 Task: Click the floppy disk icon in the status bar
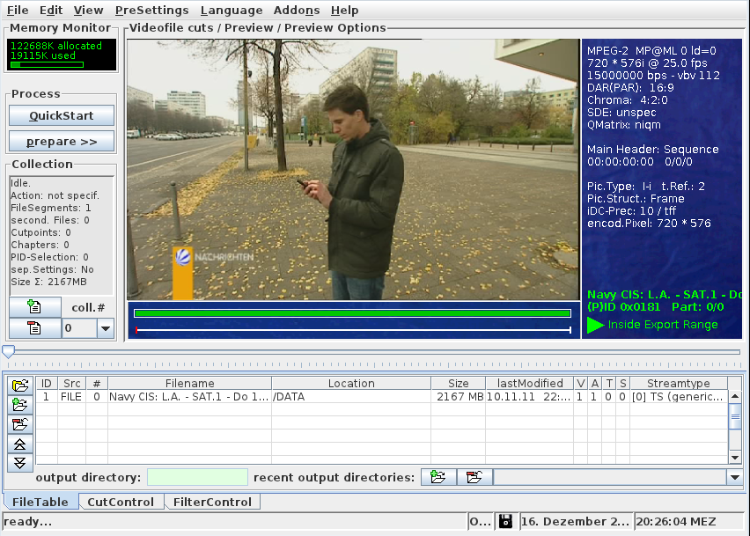(505, 521)
